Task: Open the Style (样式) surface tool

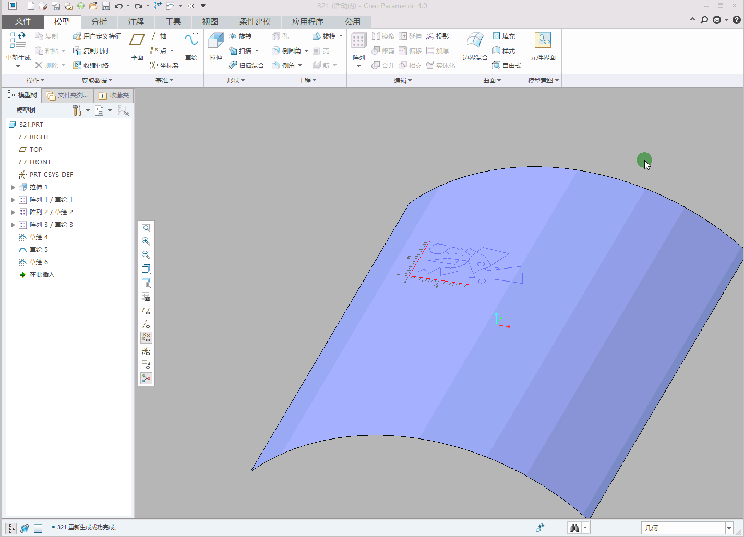Action: pos(503,51)
